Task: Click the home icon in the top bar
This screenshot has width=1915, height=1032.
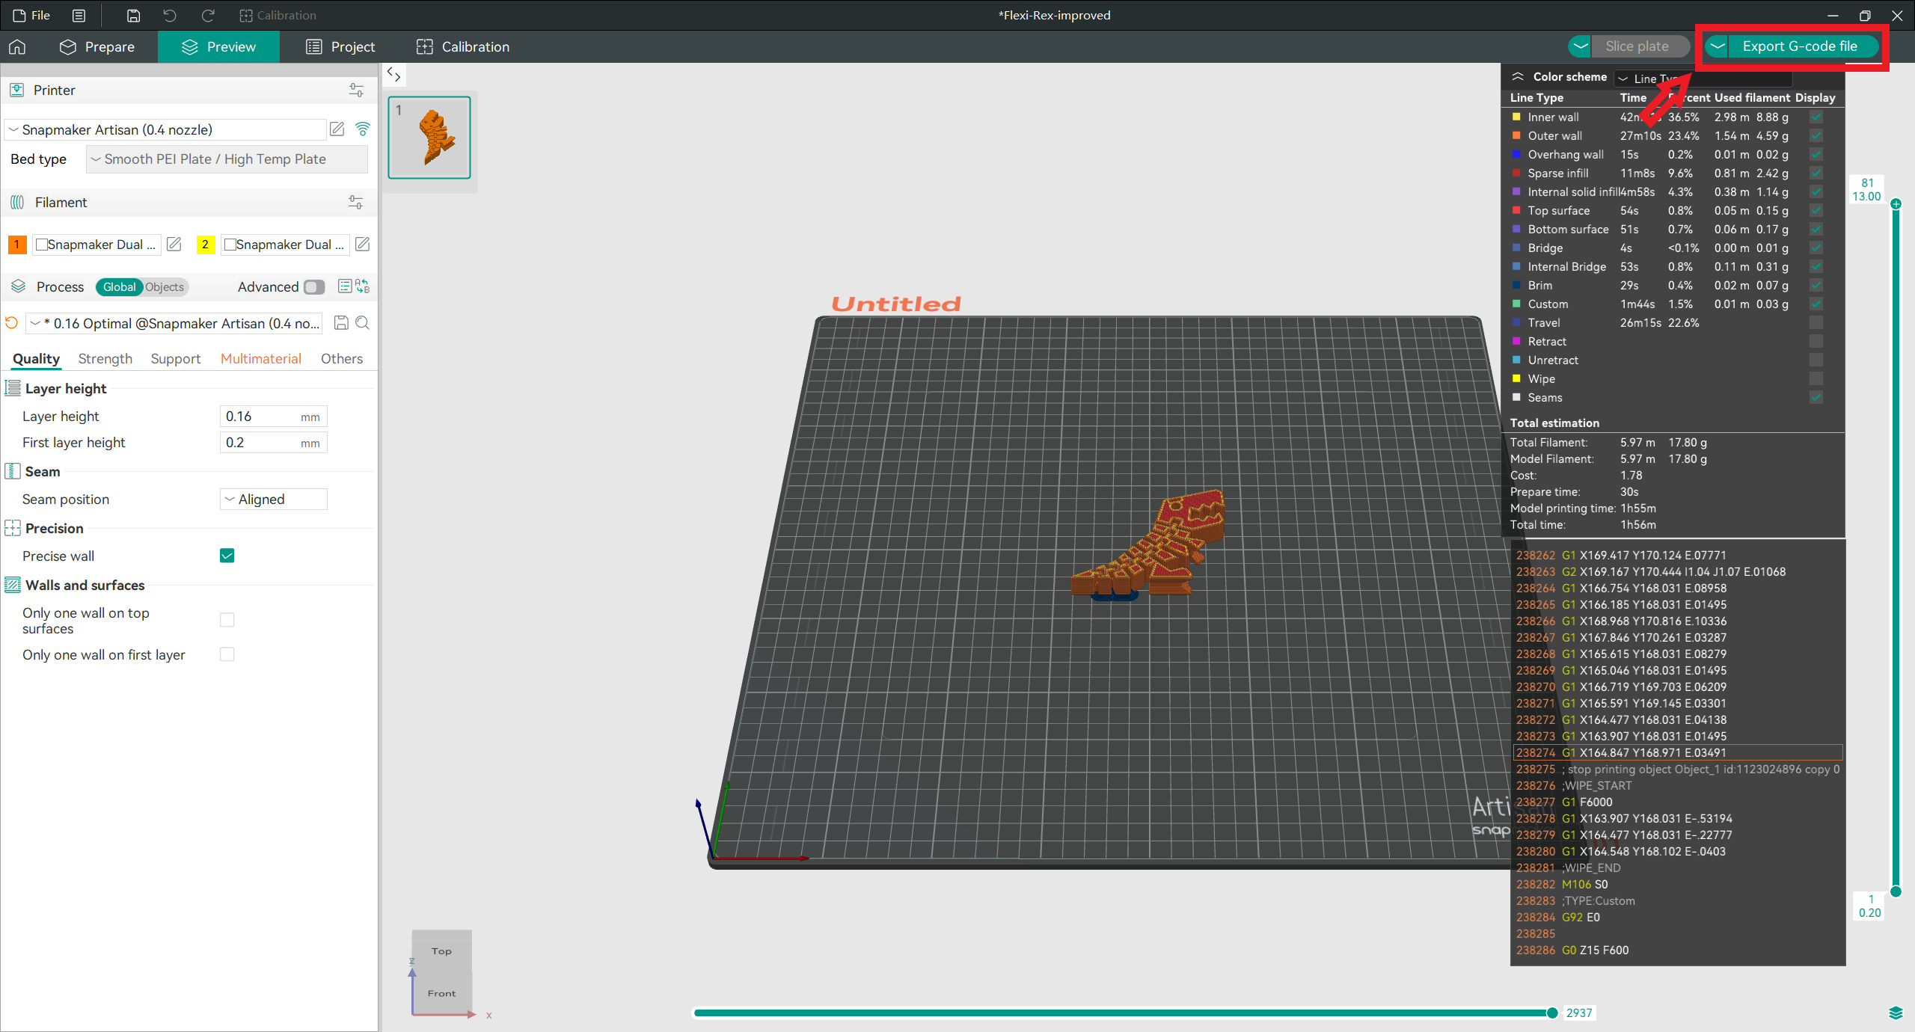Action: (17, 46)
